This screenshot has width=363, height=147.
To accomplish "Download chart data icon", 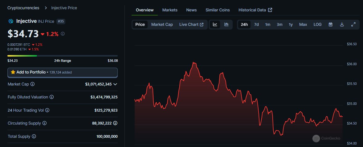I will [342, 25].
